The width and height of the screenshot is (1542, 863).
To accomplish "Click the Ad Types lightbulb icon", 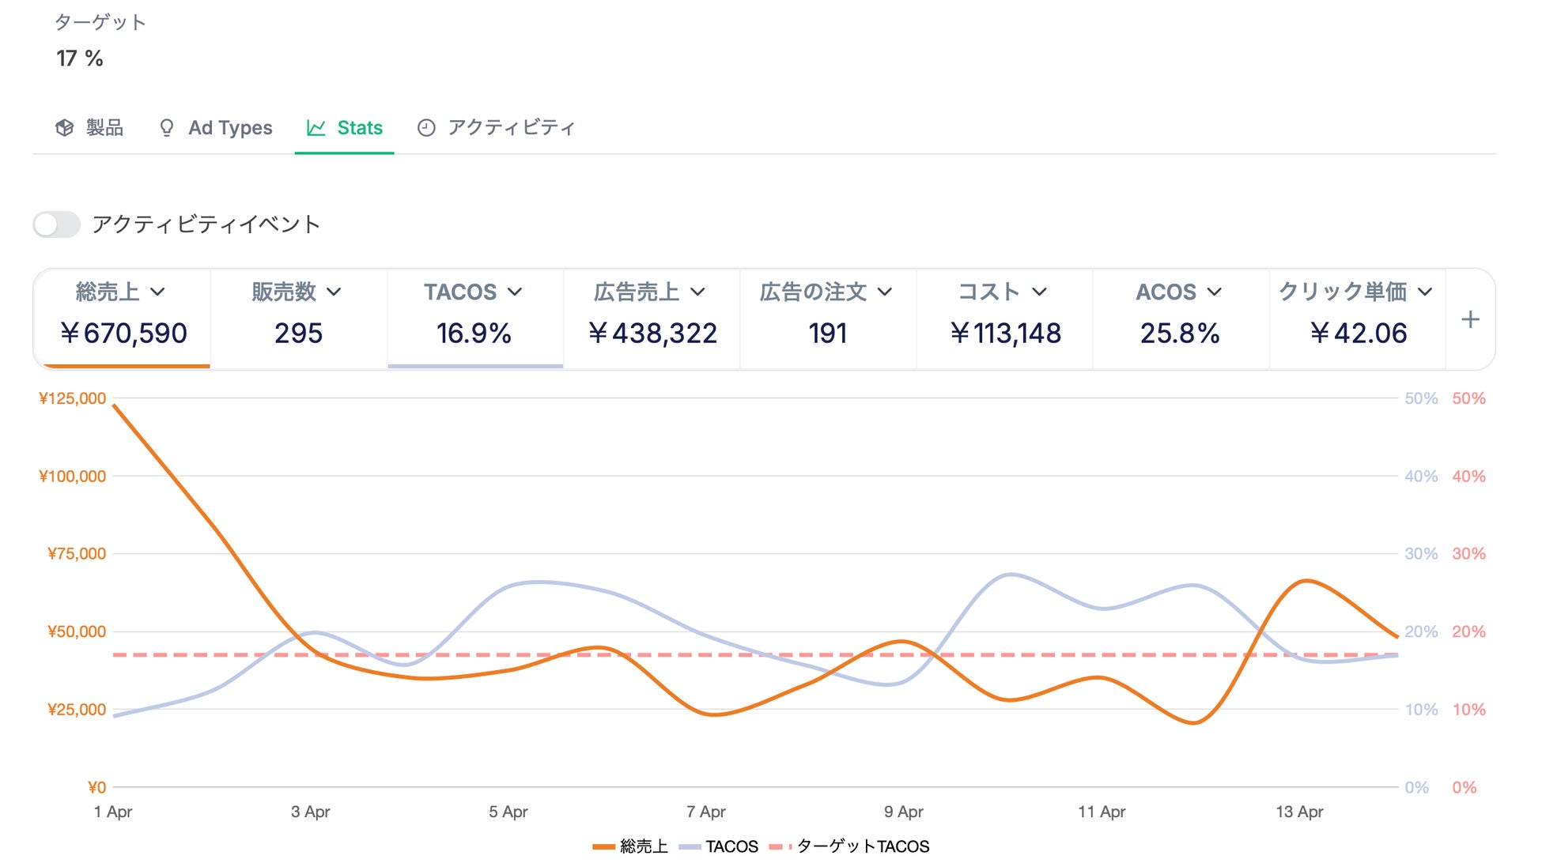I will tap(166, 128).
